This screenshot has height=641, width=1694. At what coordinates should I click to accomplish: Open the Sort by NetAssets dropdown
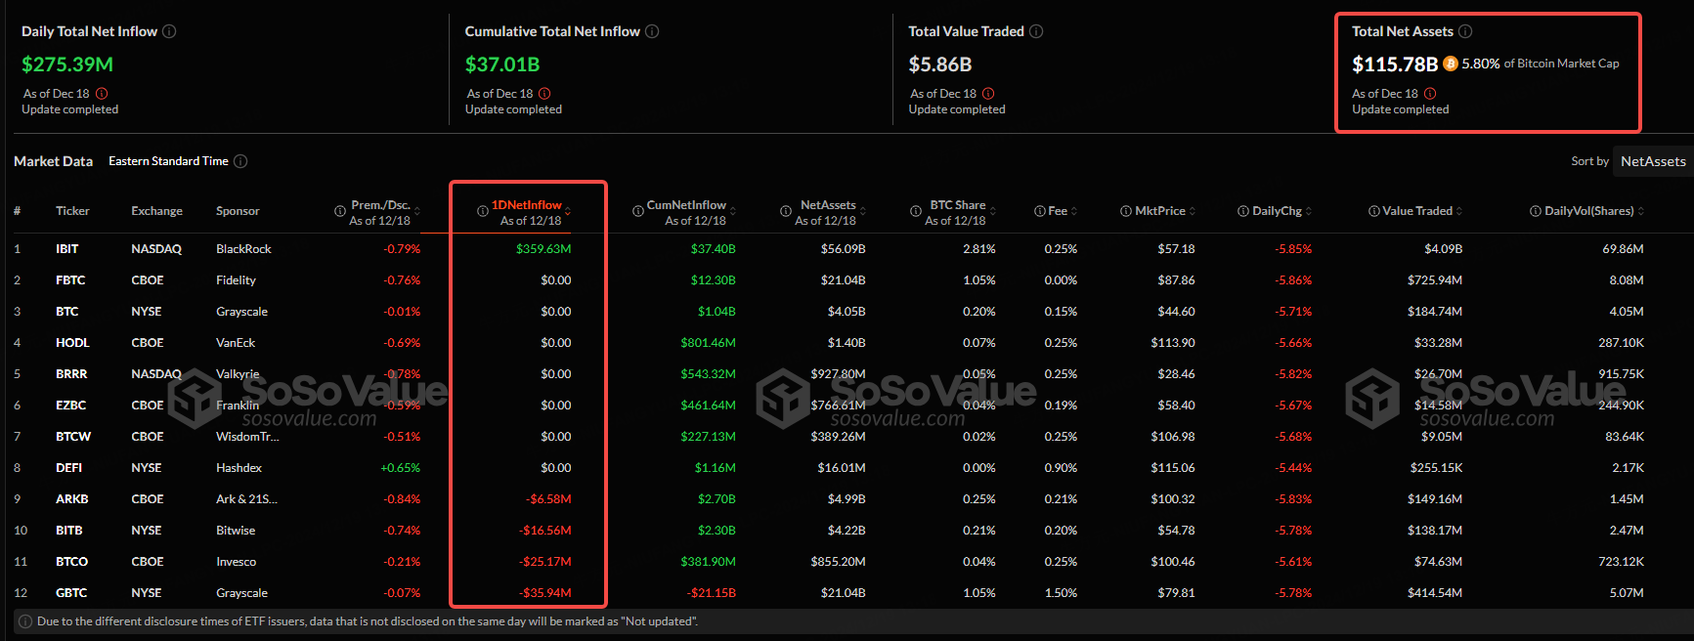pos(1653,161)
